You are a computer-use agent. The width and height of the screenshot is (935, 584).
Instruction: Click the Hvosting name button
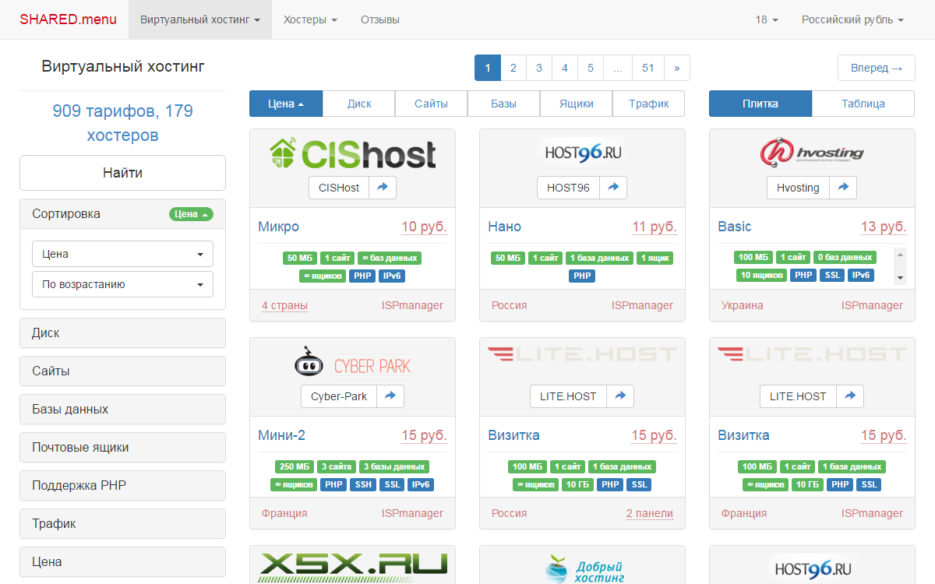(799, 188)
